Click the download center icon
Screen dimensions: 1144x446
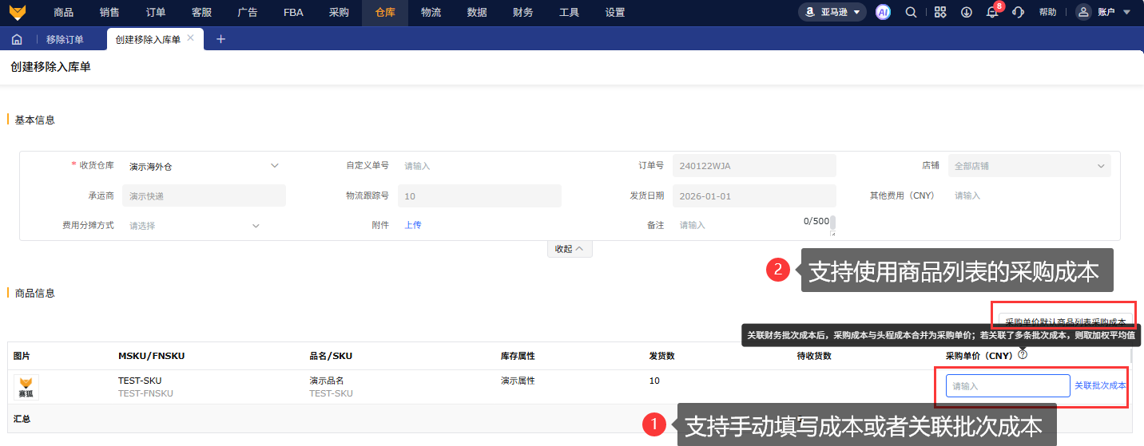pos(966,12)
